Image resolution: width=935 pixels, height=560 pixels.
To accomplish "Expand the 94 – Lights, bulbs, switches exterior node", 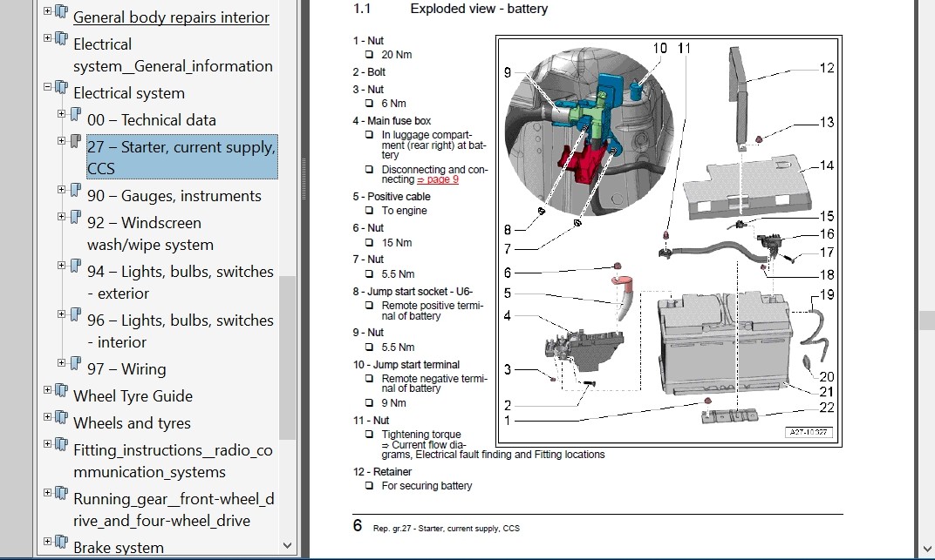I will [61, 266].
